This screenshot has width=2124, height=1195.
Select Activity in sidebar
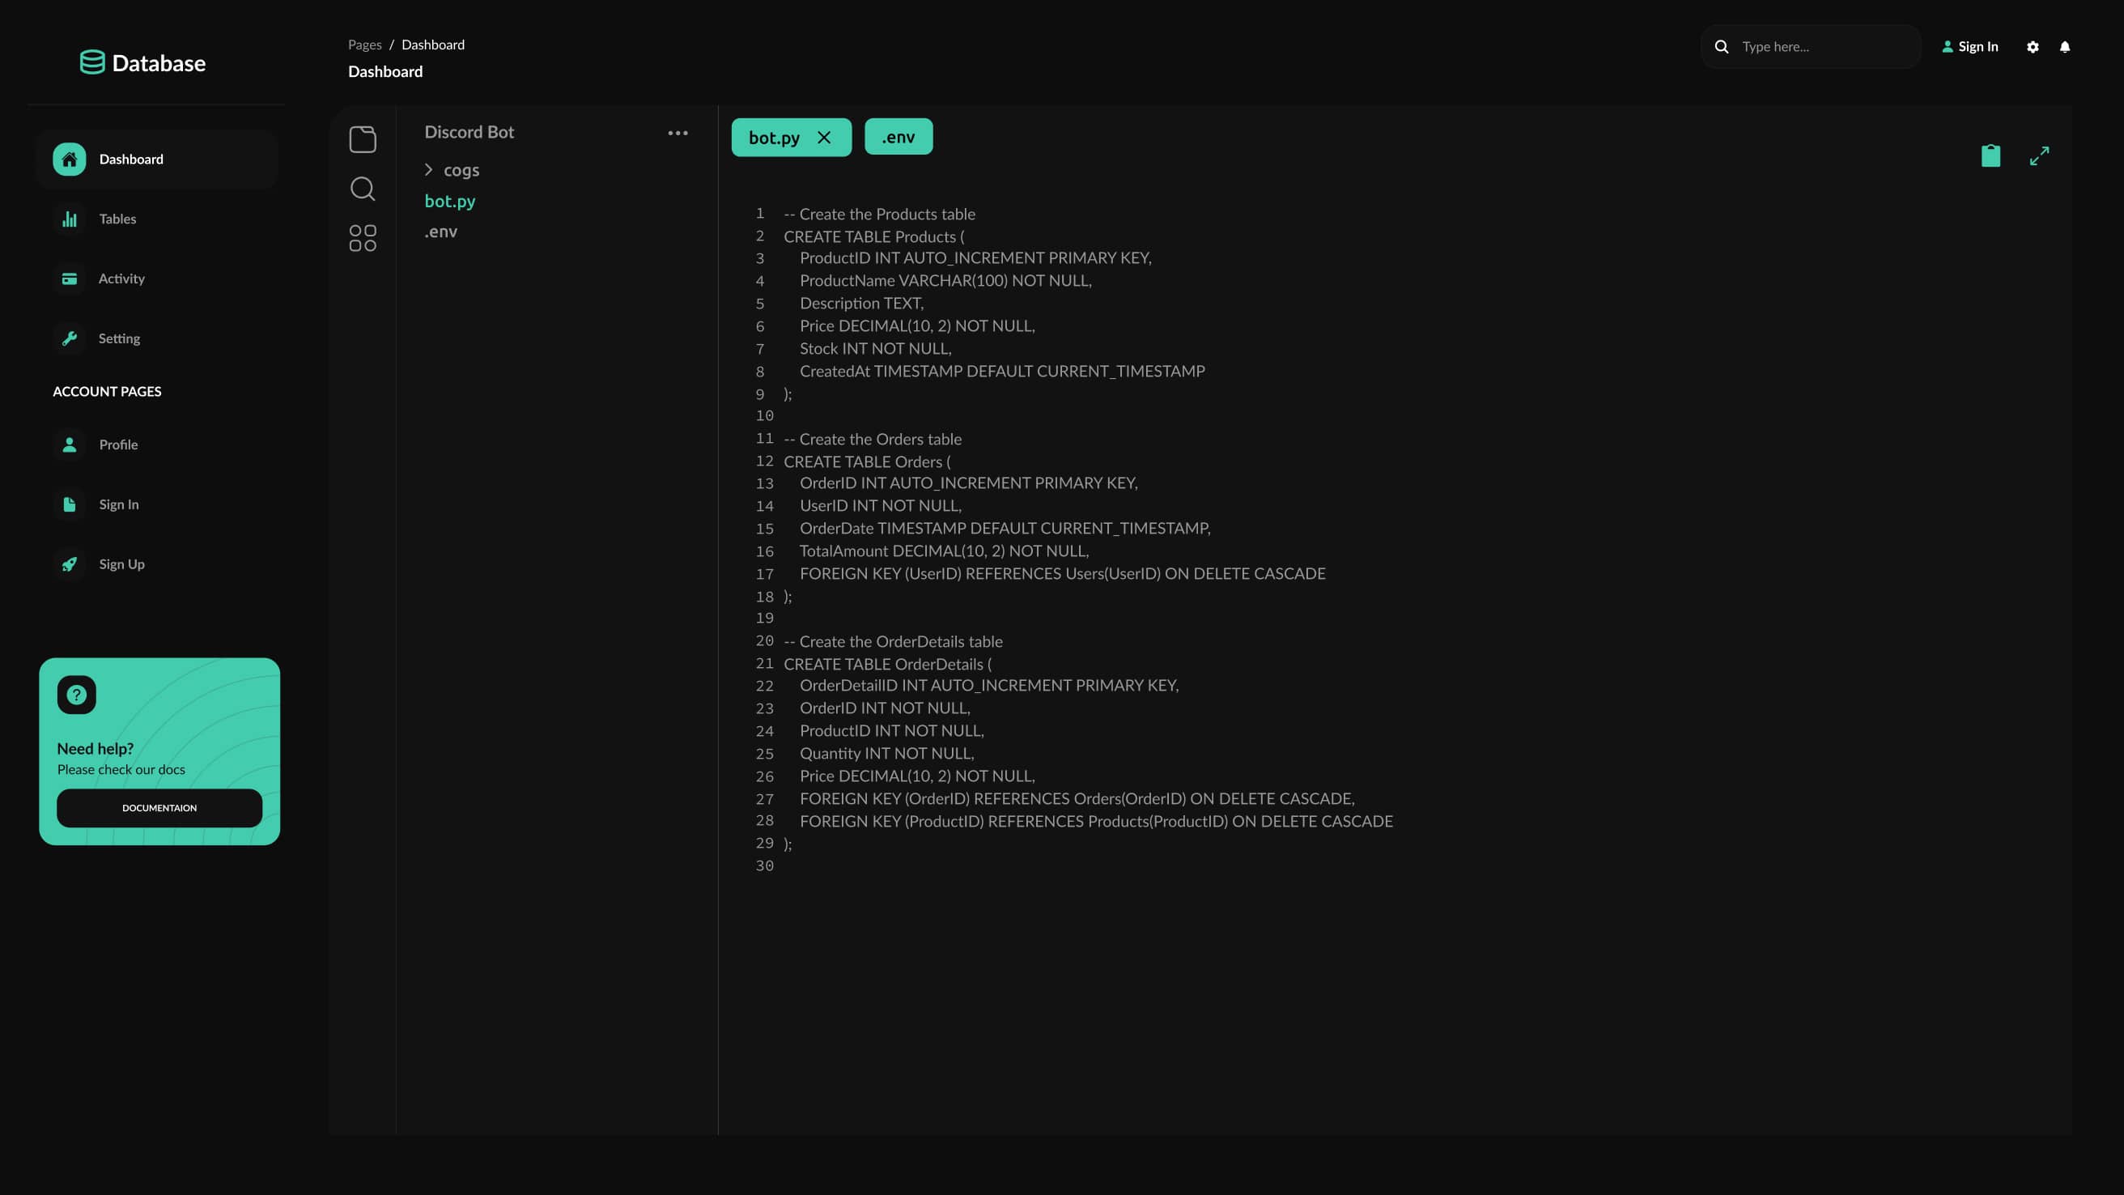(x=121, y=279)
